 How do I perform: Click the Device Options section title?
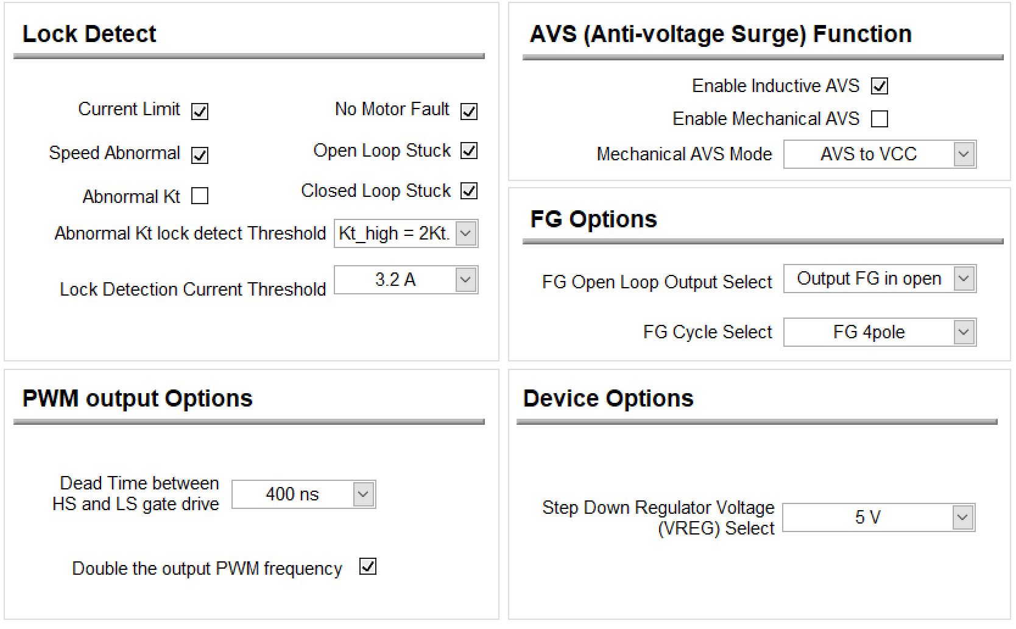[609, 399]
